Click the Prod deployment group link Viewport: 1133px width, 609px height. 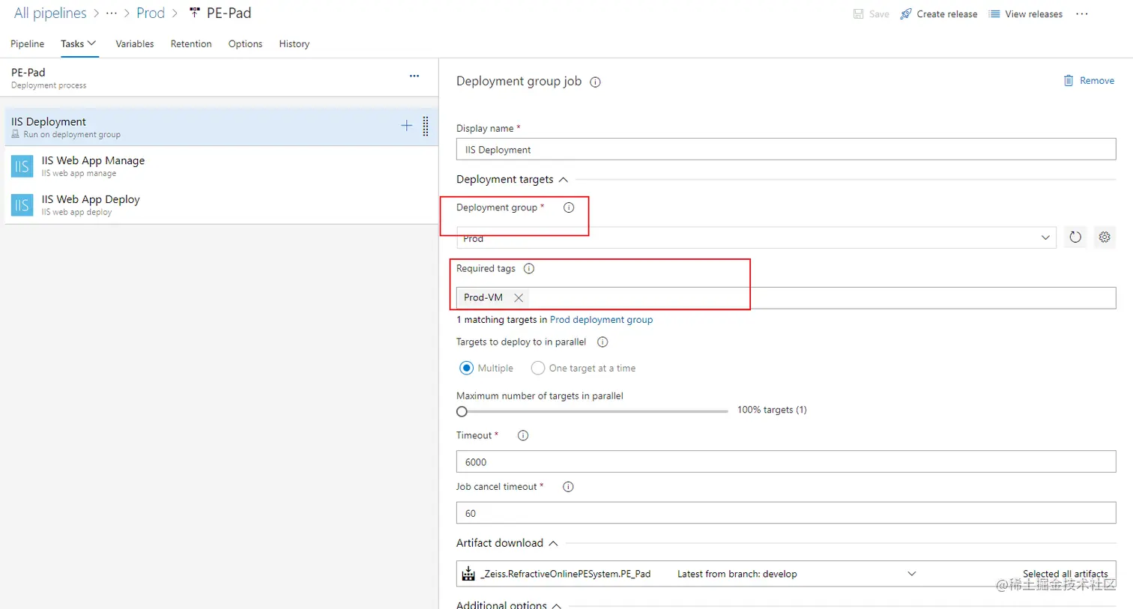click(601, 320)
